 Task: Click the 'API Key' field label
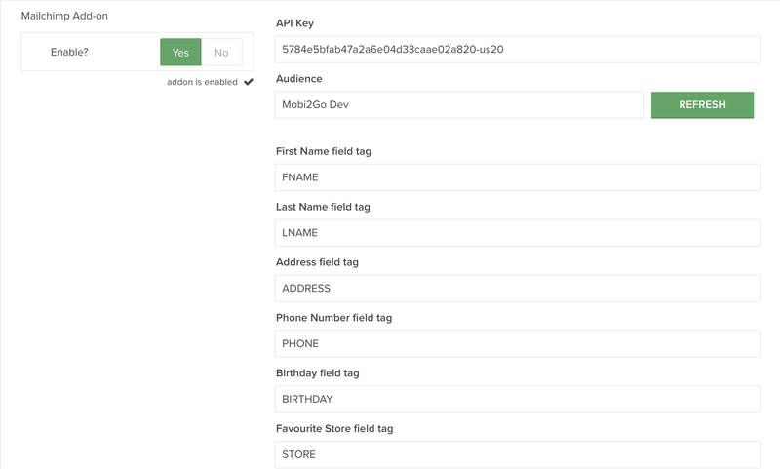295,23
